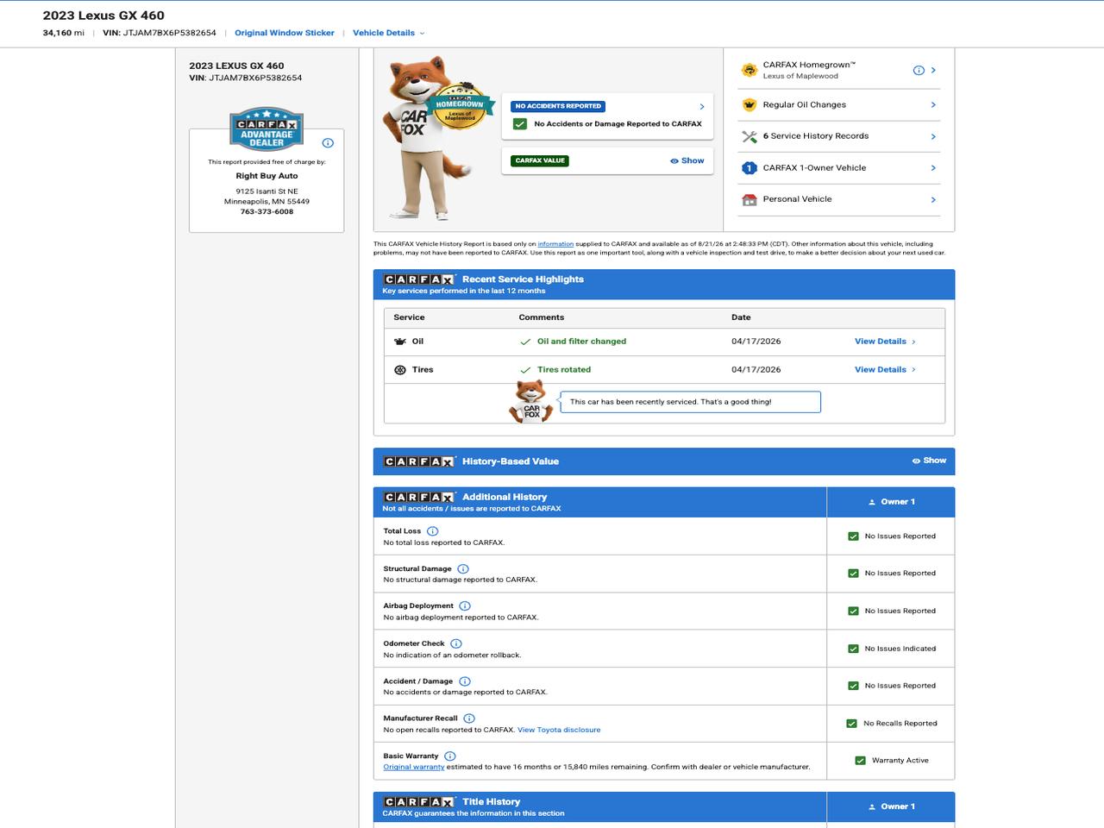Click the Warranty Active checkmark
This screenshot has width=1104, height=828.
860,761
